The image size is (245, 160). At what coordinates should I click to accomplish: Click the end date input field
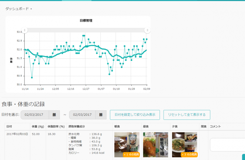[82, 115]
